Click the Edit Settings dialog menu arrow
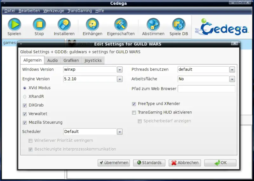 [21, 44]
